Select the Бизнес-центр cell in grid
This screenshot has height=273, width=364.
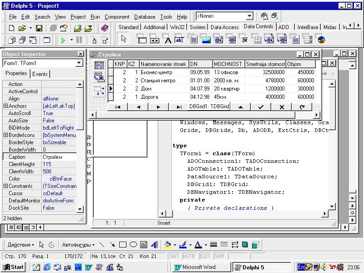point(164,72)
